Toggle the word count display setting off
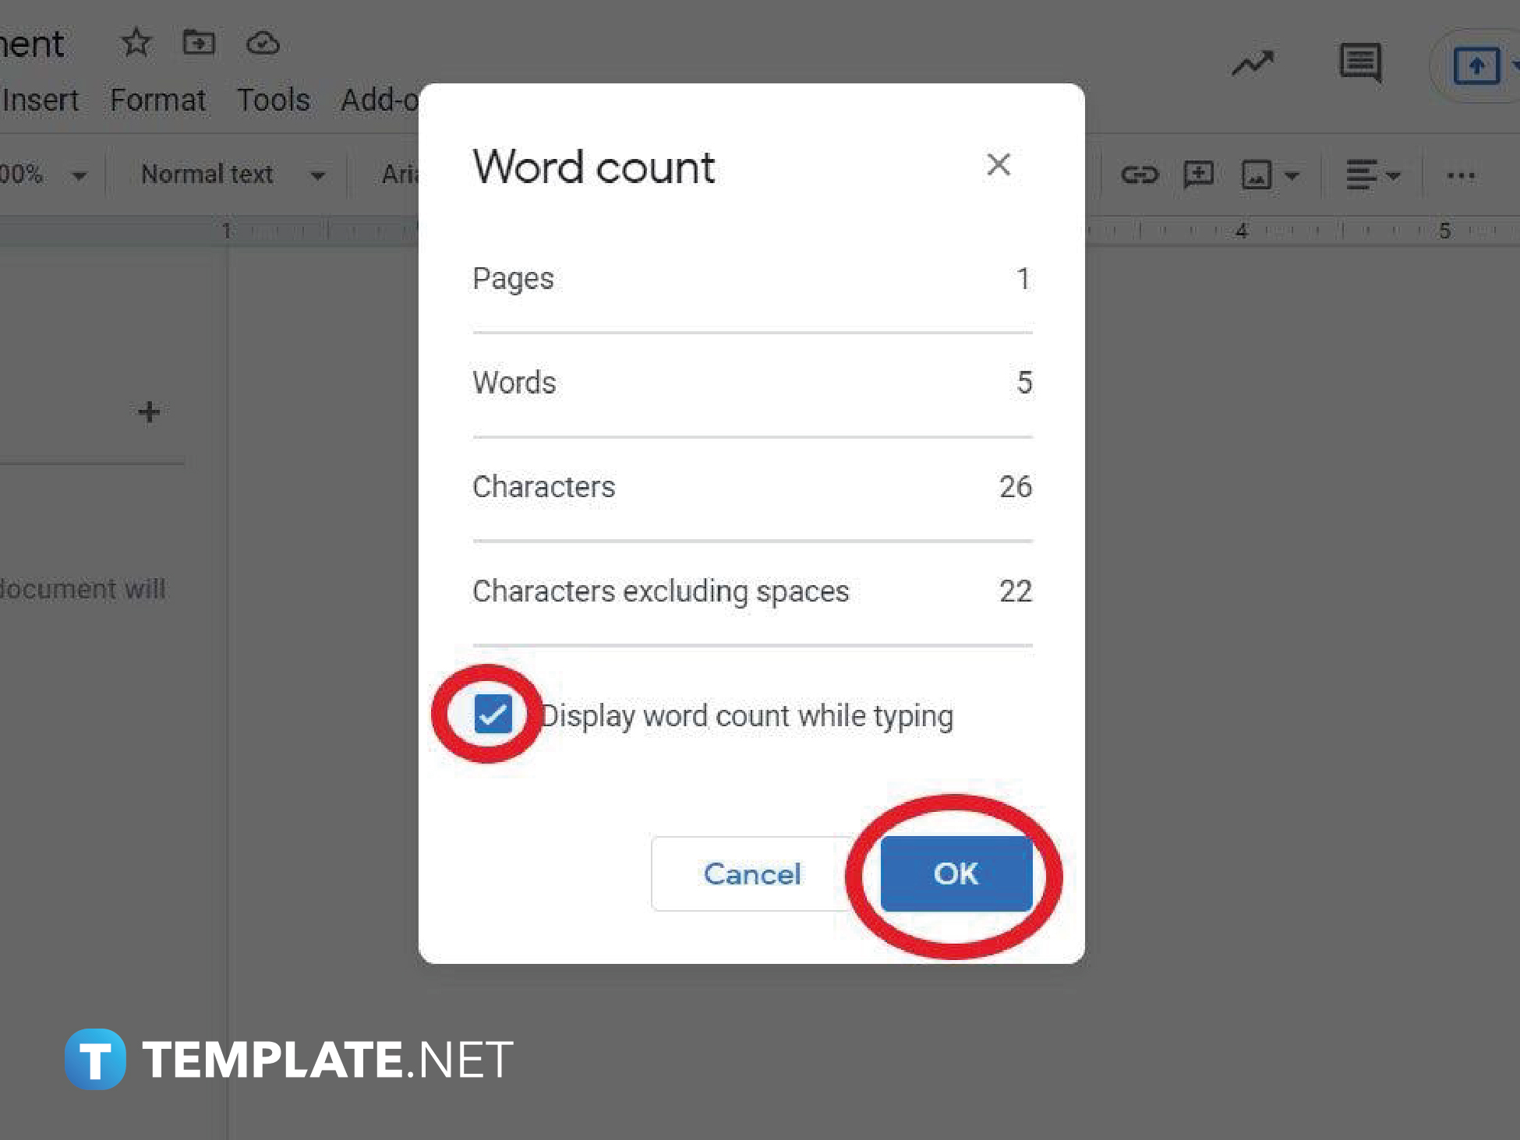Screen dimensions: 1520x1140 pos(493,714)
